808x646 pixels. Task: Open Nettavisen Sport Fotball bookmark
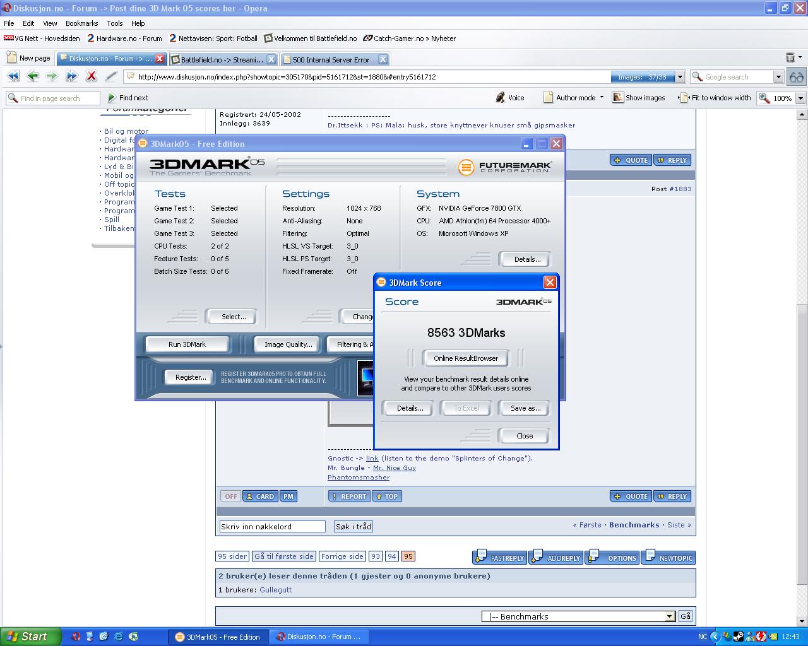213,38
